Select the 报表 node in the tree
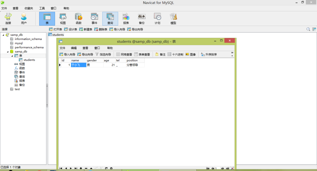Screen dimensions: 317x171 [x=22, y=81]
